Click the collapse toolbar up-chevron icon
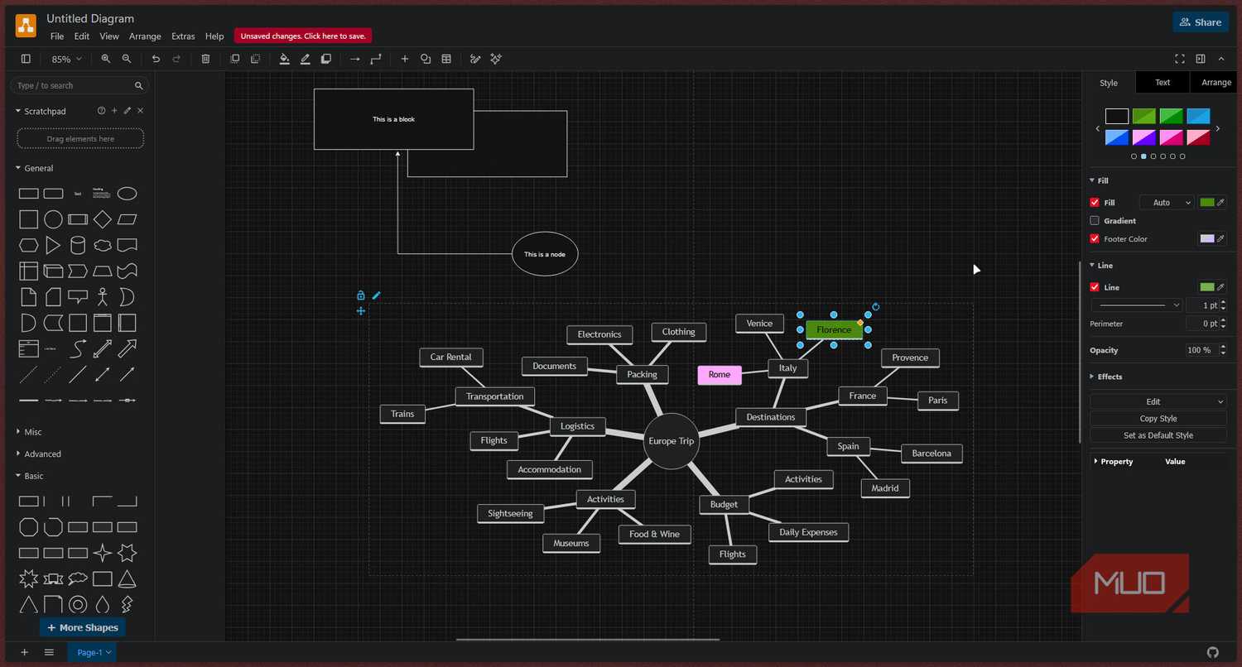The width and height of the screenshot is (1242, 667). pos(1221,59)
